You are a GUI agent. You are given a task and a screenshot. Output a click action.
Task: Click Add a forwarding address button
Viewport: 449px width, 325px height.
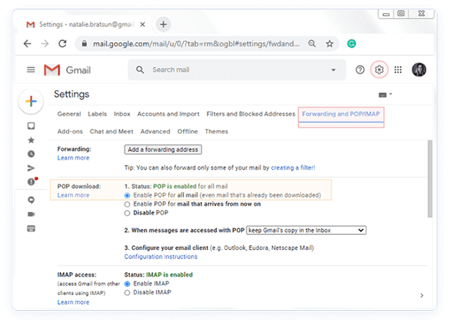point(163,149)
